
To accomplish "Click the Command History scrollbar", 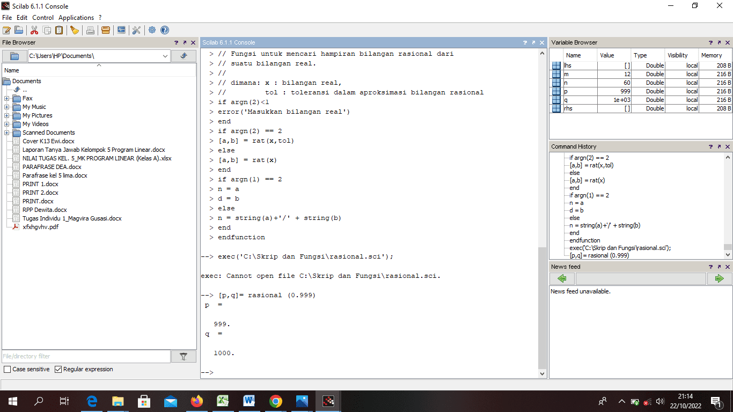I will coord(728,247).
